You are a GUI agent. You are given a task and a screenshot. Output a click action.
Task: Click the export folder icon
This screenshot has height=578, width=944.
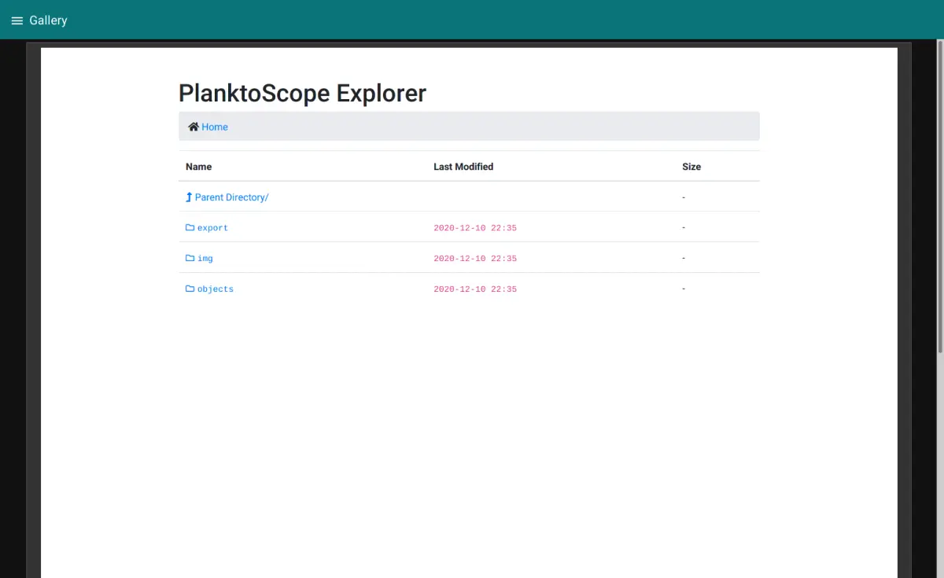pos(190,227)
